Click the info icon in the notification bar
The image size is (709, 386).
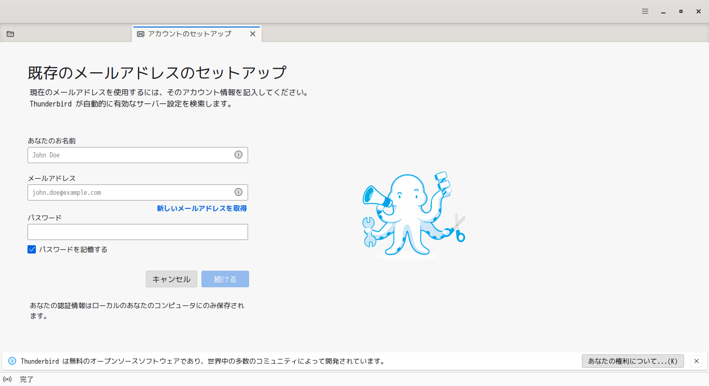[12, 361]
